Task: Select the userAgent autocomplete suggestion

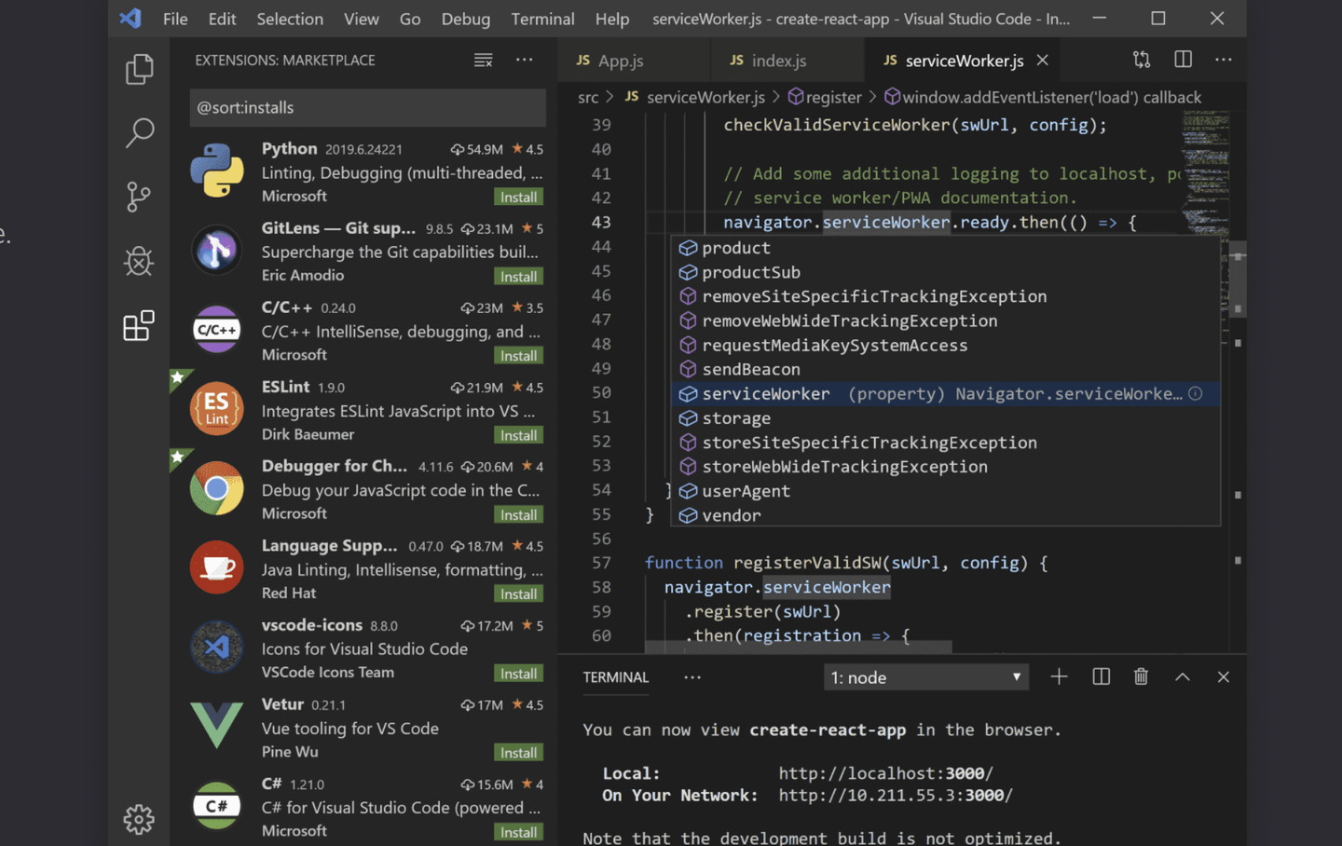Action: click(945, 491)
